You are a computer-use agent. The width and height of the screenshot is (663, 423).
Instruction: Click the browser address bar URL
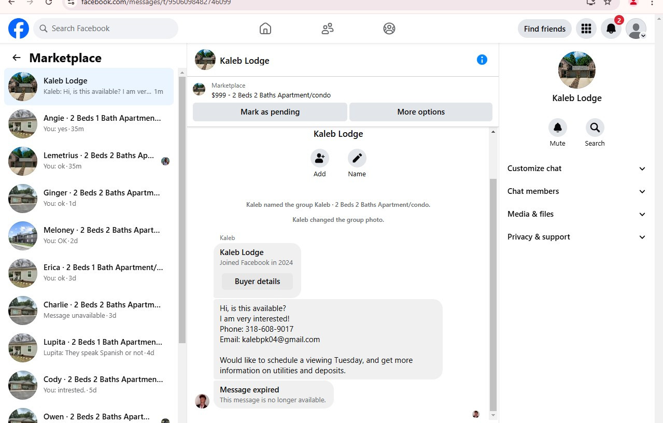tap(156, 3)
